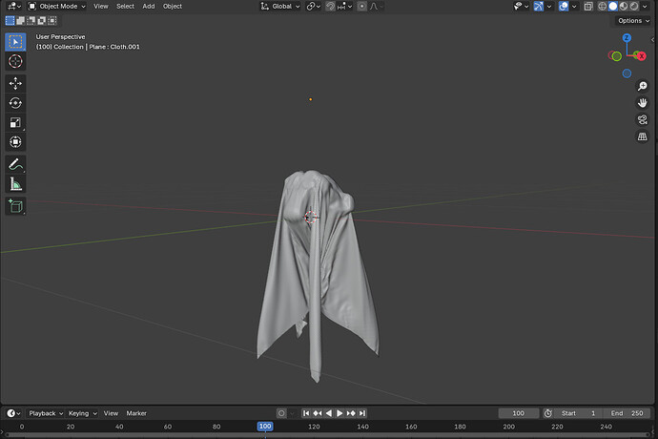Viewport: 658px width, 439px height.
Task: Switch to solid viewport shading
Action: click(612, 7)
